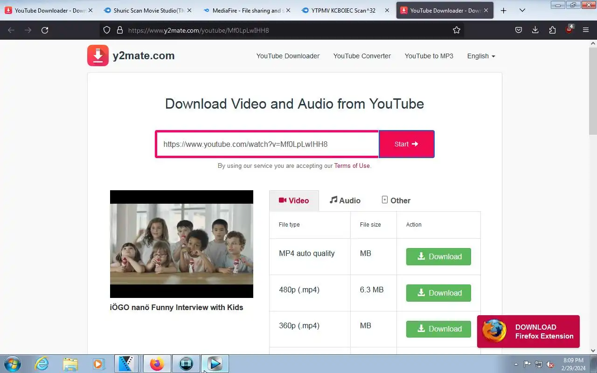Bookmark this page with the star icon

click(457, 30)
